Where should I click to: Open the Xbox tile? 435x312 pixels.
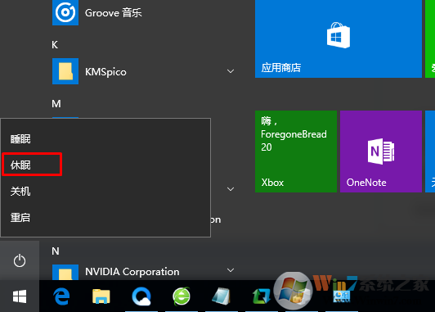point(296,151)
